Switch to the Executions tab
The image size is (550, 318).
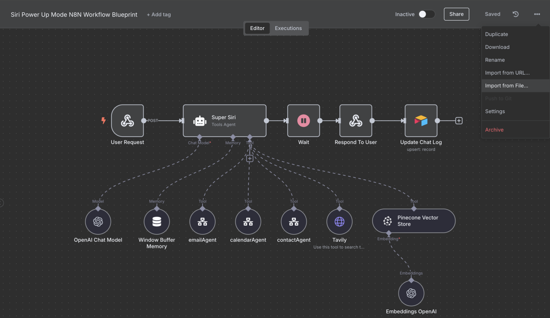click(288, 28)
